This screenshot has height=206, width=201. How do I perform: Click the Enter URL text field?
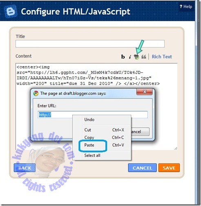tap(93, 114)
